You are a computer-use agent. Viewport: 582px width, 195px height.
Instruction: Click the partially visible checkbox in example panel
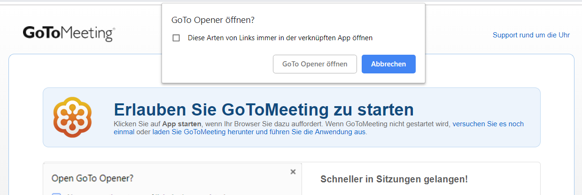point(56,194)
